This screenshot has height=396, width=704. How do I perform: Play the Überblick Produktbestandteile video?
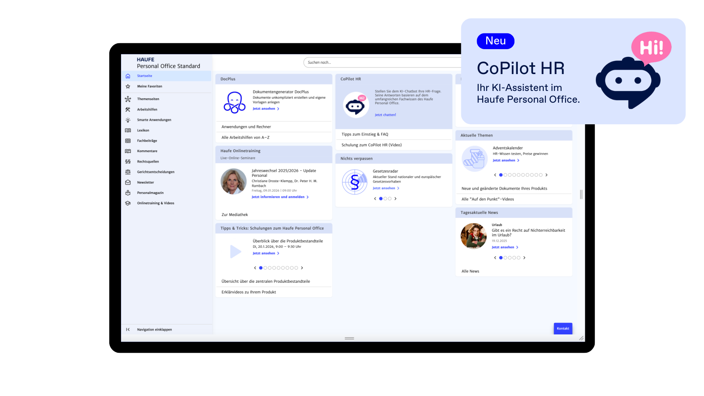click(235, 252)
